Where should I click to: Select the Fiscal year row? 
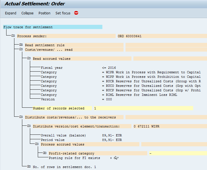pos(78,68)
